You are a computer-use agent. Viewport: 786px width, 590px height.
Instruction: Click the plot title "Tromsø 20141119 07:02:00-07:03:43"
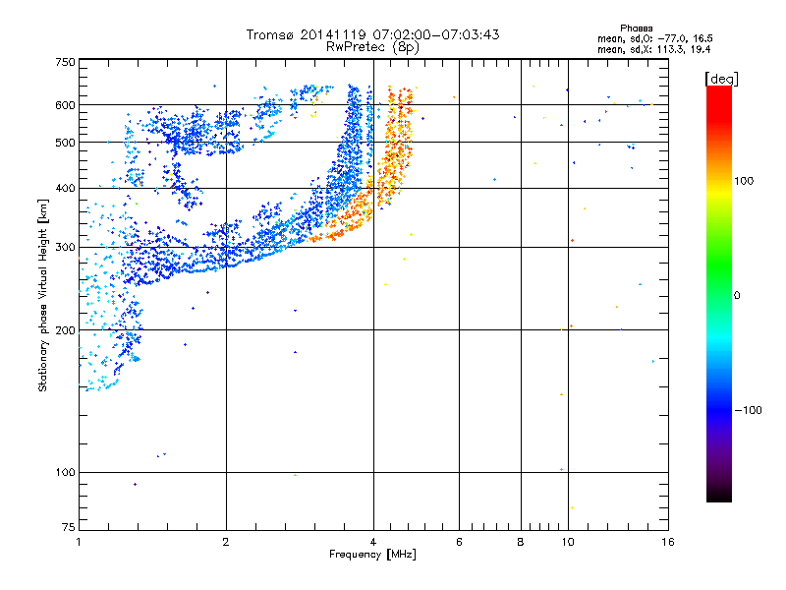point(372,34)
